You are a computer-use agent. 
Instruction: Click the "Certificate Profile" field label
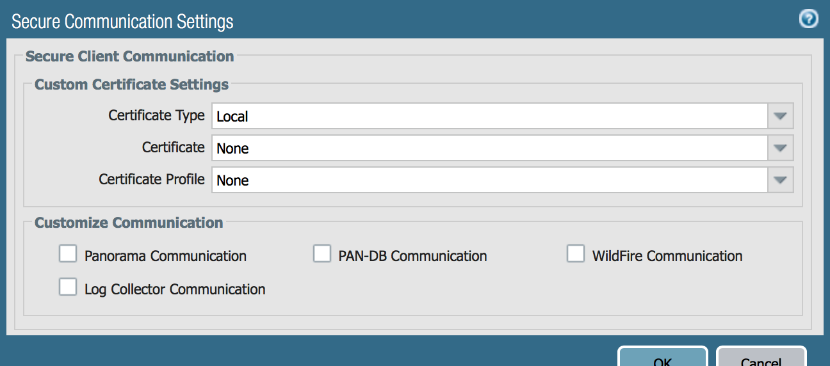(151, 180)
